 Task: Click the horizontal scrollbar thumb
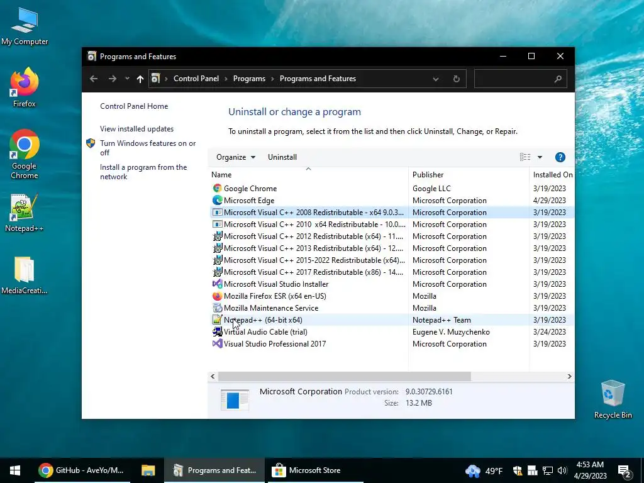tap(344, 376)
